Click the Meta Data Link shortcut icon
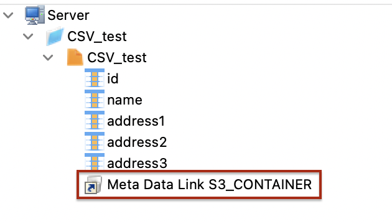The image size is (392, 224). click(x=93, y=185)
